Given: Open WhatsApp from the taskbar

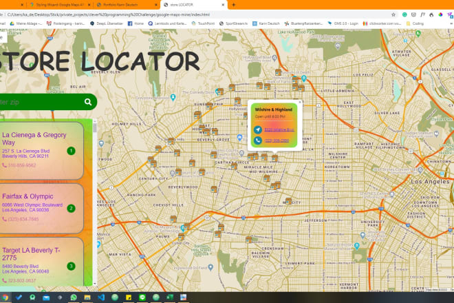Looking at the screenshot, I should 74,297.
